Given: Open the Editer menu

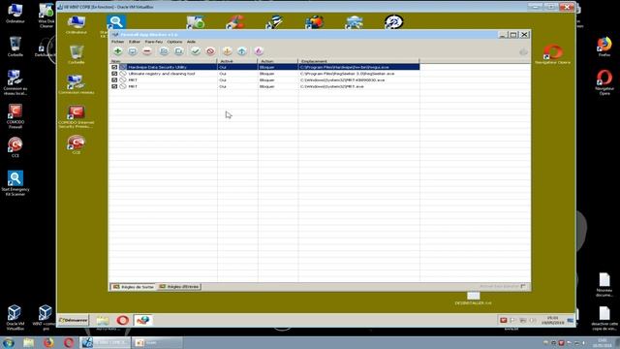Looking at the screenshot, I should pyautogui.click(x=135, y=42).
